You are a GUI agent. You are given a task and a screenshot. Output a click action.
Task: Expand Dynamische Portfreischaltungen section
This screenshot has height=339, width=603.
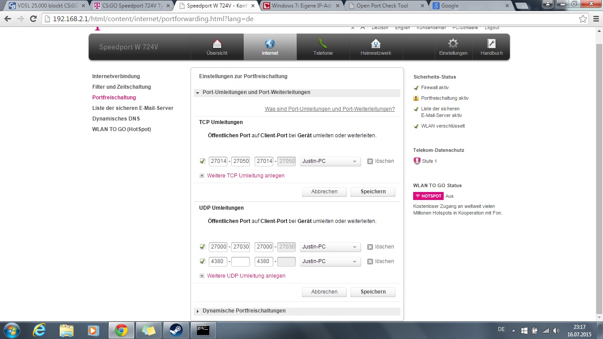pos(297,311)
